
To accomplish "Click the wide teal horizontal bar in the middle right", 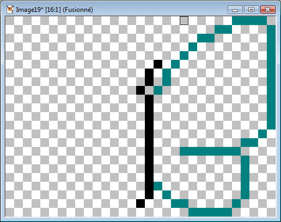I will coord(210,151).
